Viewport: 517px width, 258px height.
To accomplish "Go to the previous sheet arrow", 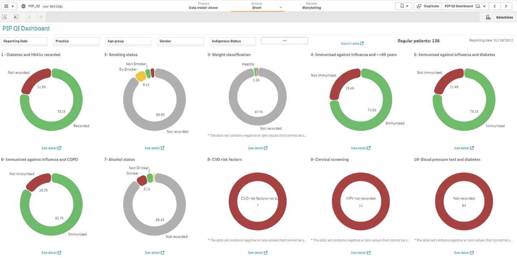I will [x=494, y=6].
